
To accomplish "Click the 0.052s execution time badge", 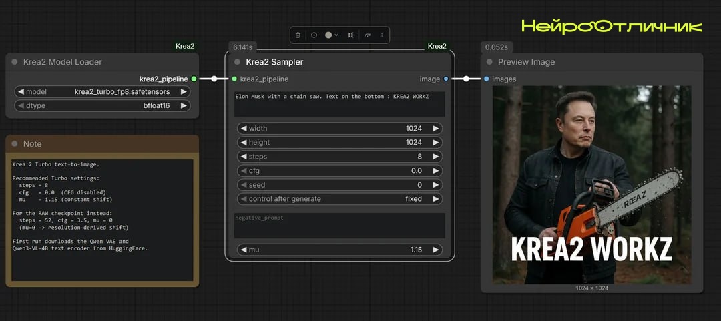I will pyautogui.click(x=496, y=47).
